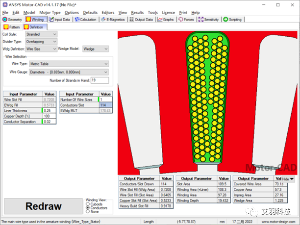300x225 pixels.
Task: Click the Conductor Separation value field
Action: (49, 122)
